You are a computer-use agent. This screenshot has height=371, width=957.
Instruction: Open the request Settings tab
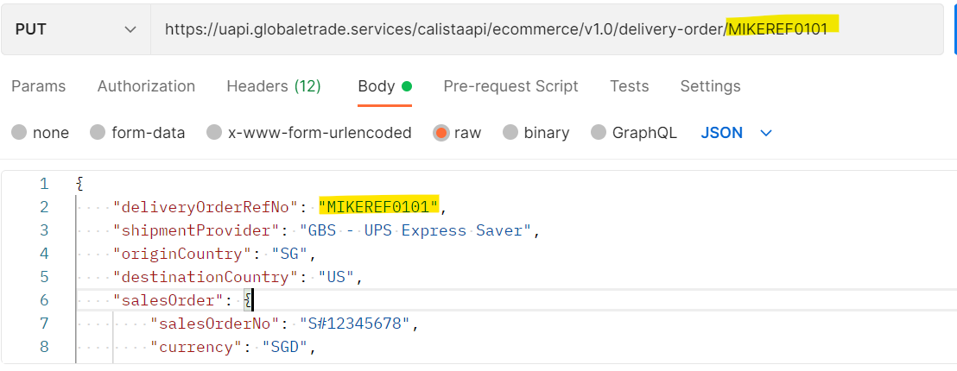point(710,86)
